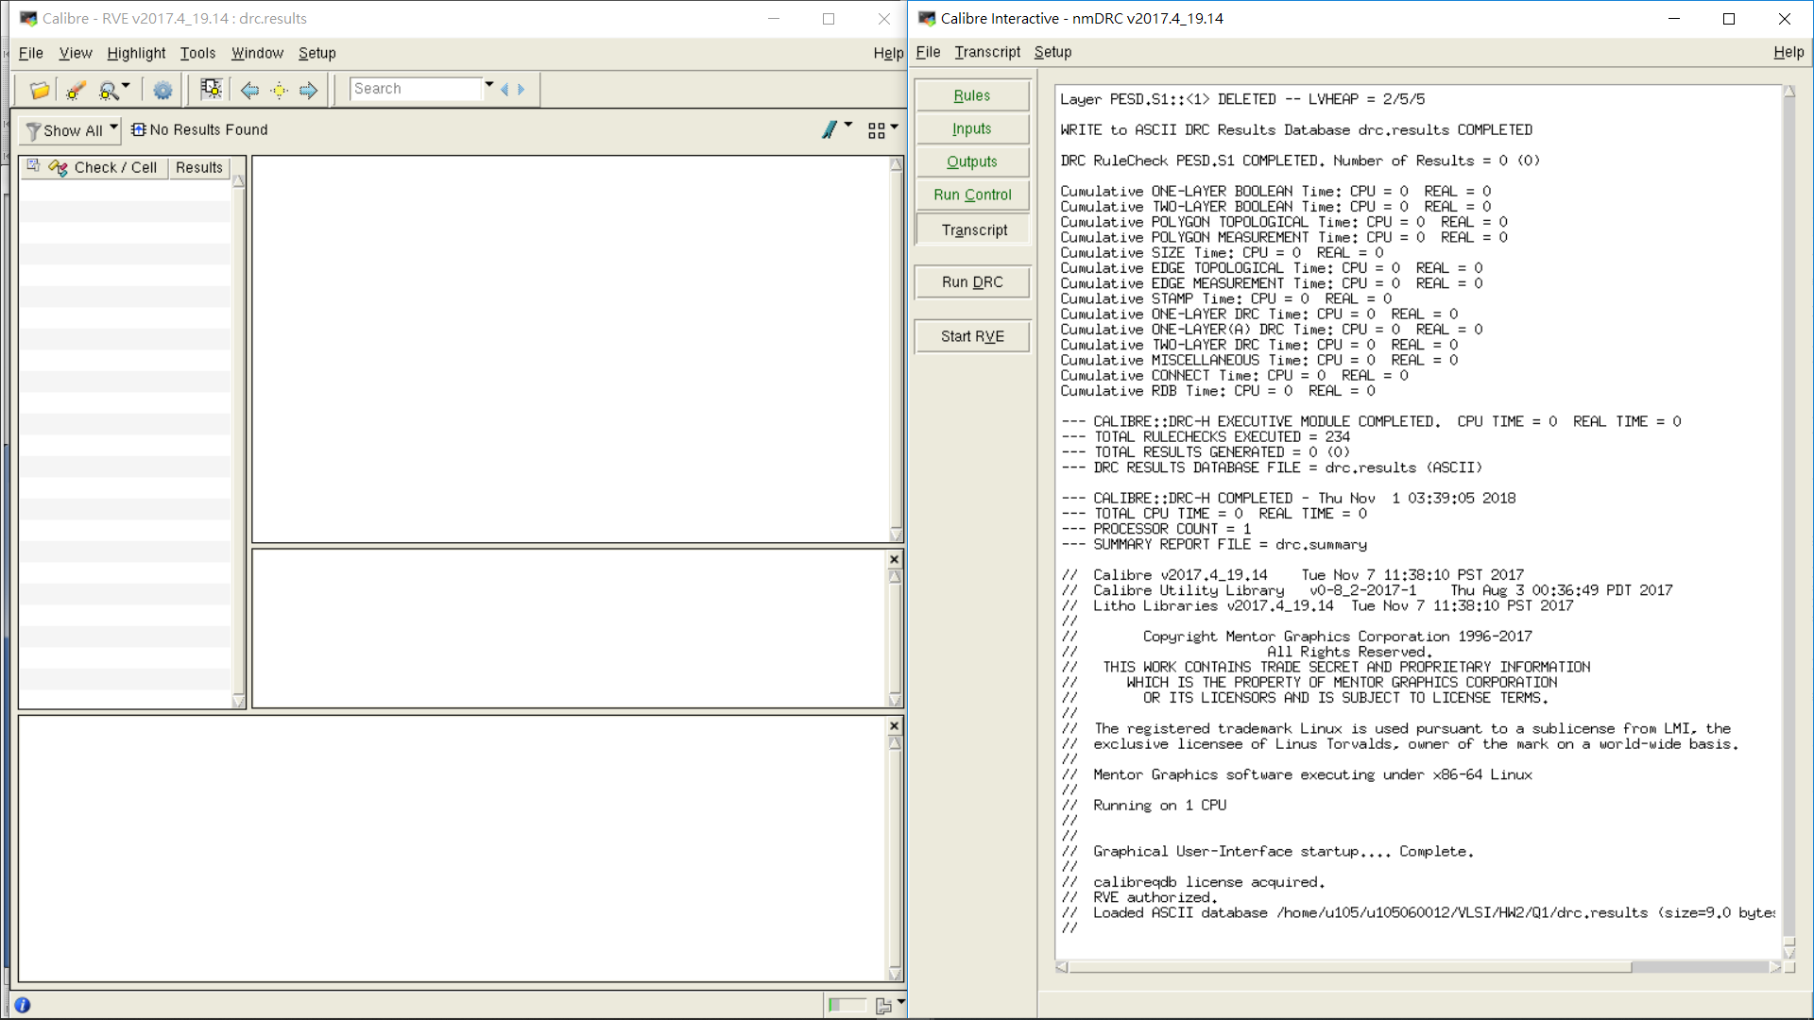Viewport: 1814px width, 1020px height.
Task: Open the Help menu in RVE window
Action: coord(888,53)
